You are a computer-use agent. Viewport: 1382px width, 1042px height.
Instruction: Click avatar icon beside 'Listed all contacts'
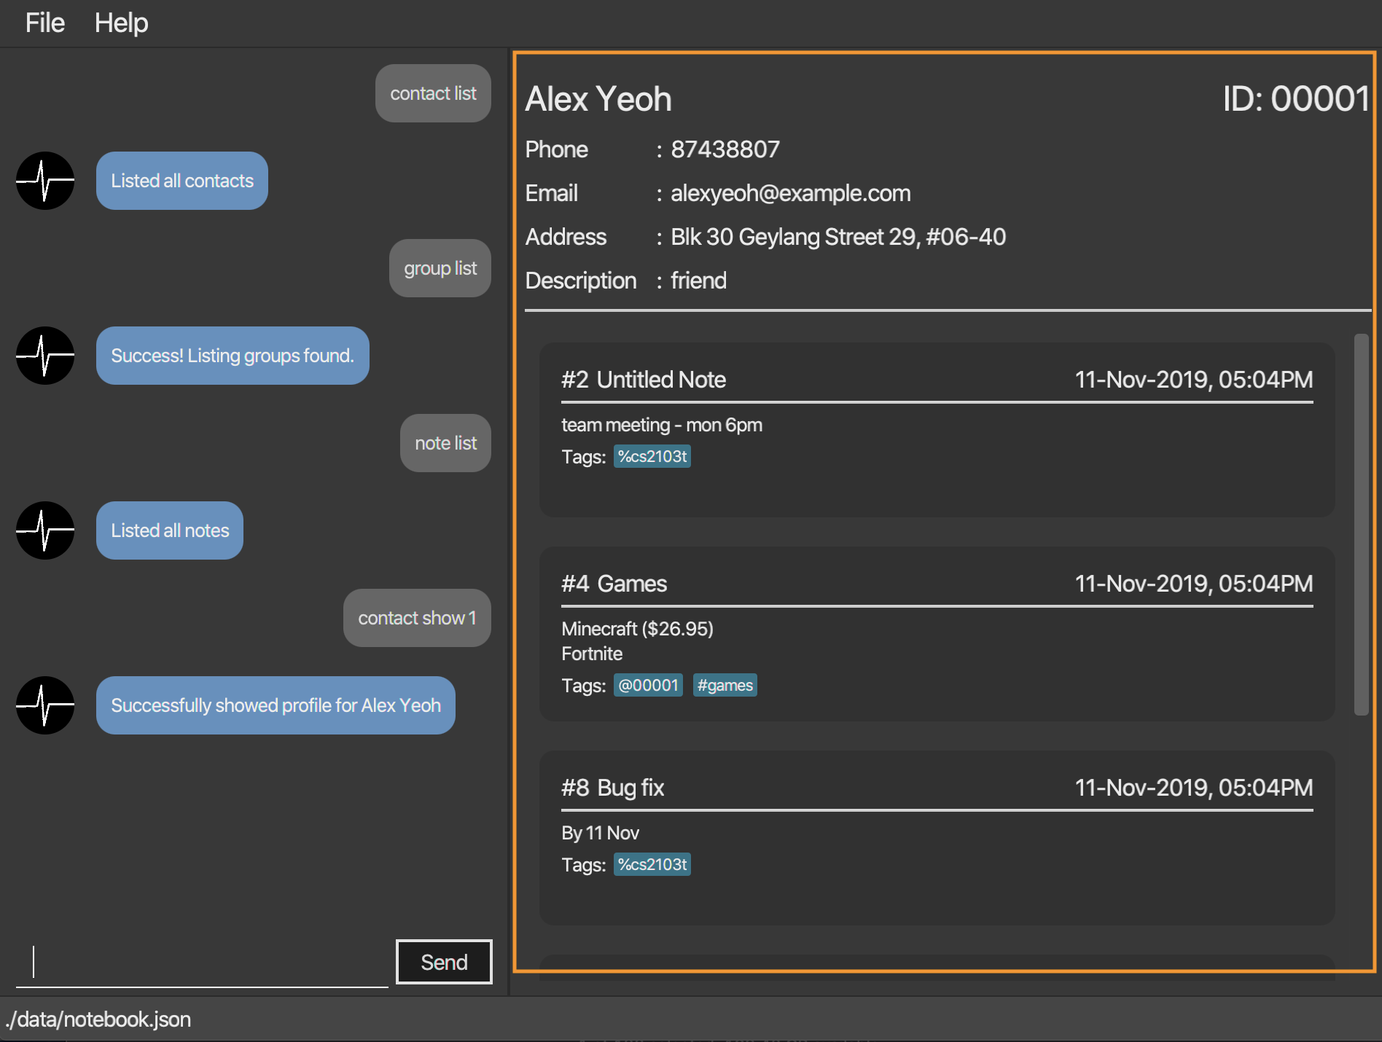(45, 181)
